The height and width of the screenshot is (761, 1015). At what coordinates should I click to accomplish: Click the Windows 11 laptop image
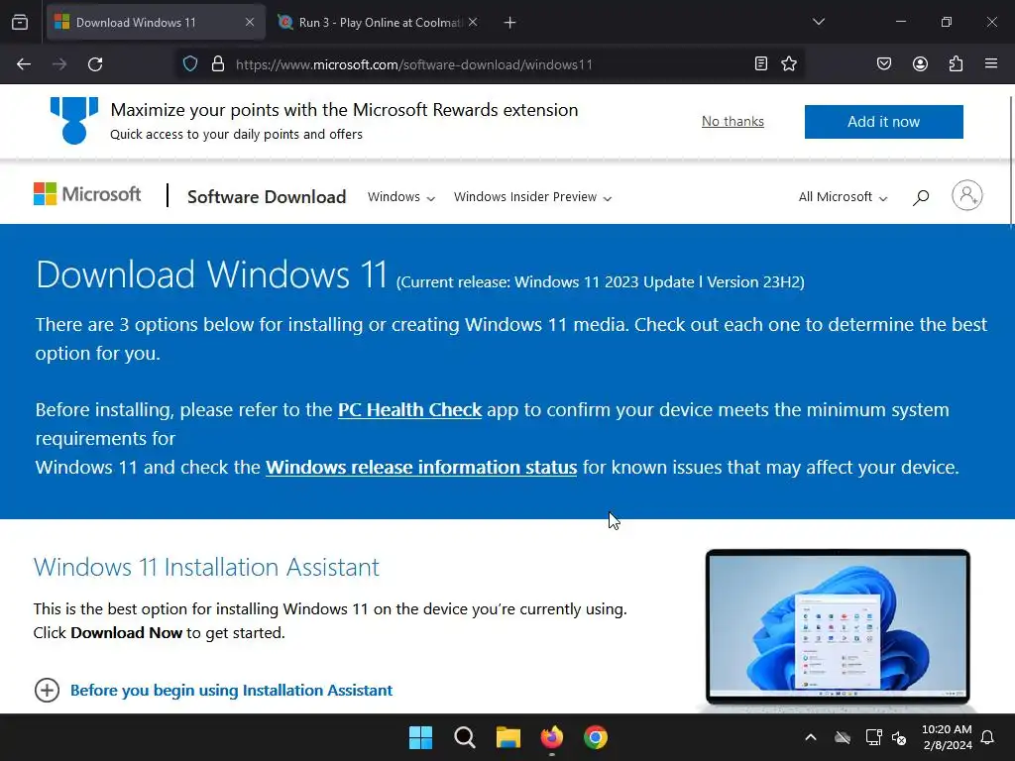(837, 628)
